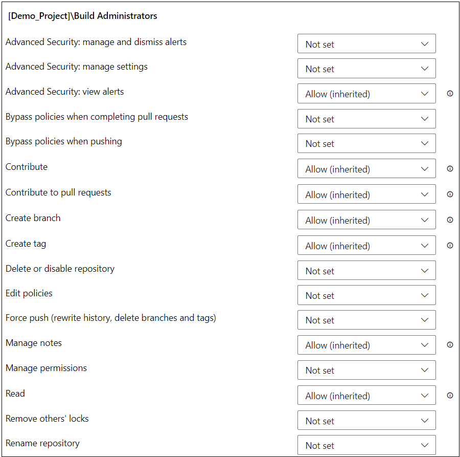Click the Build Administrators group heading
460x457 pixels.
coord(83,16)
